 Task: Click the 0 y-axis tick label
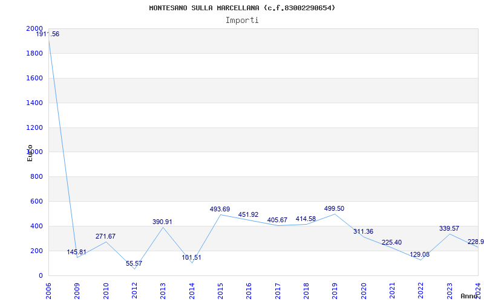[41, 275]
